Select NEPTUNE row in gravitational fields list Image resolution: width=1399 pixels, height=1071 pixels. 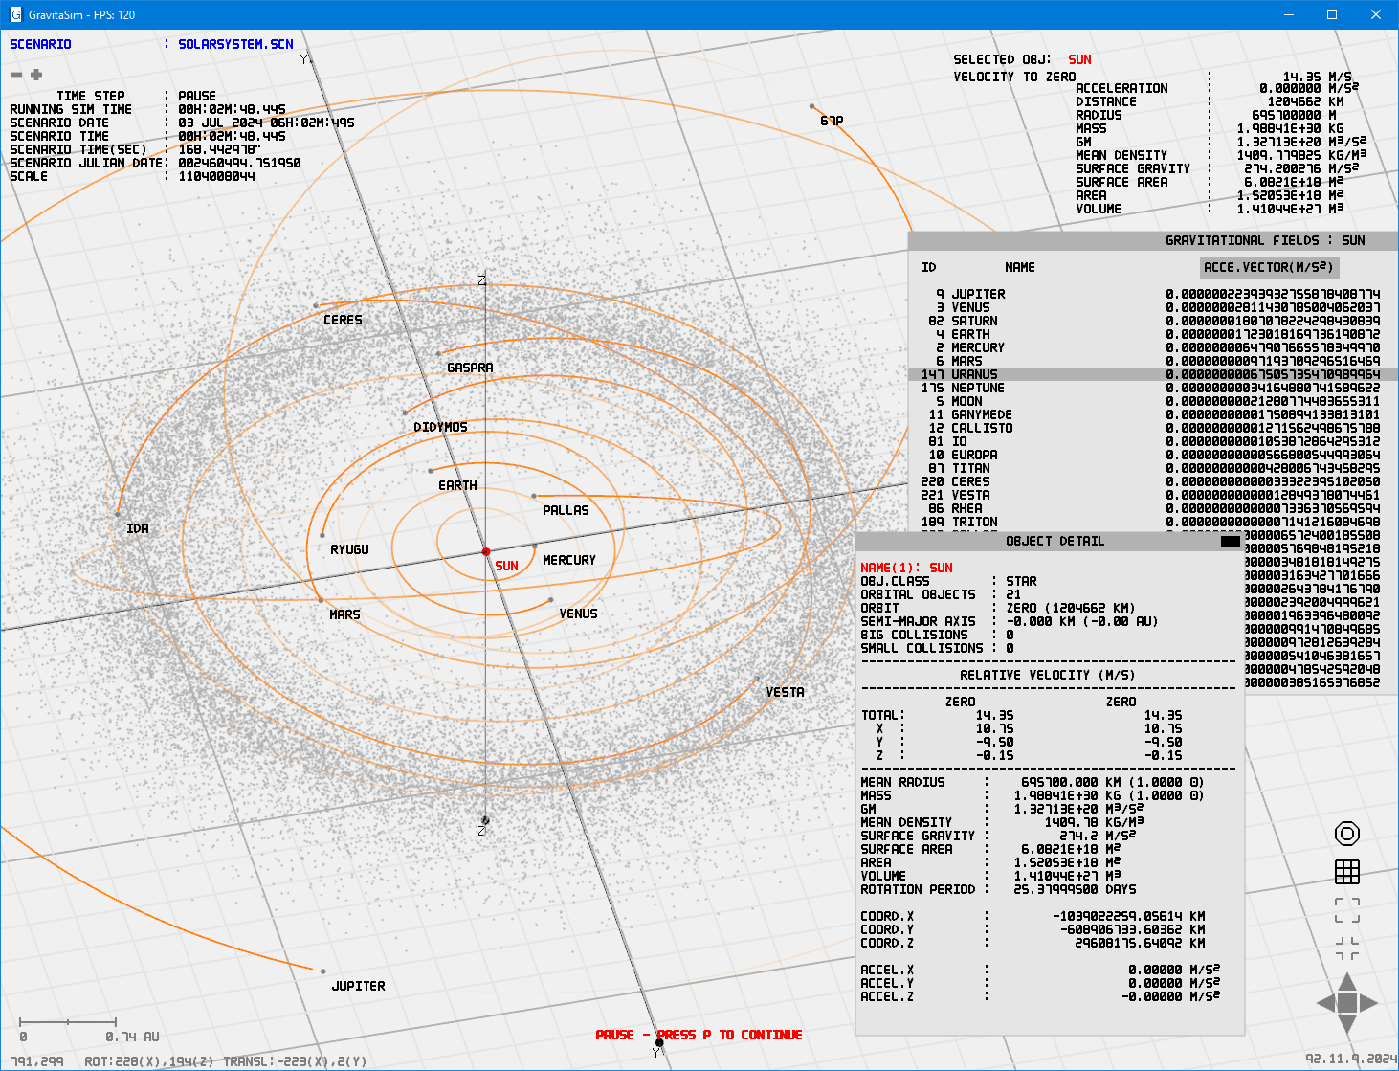pyautogui.click(x=1153, y=388)
